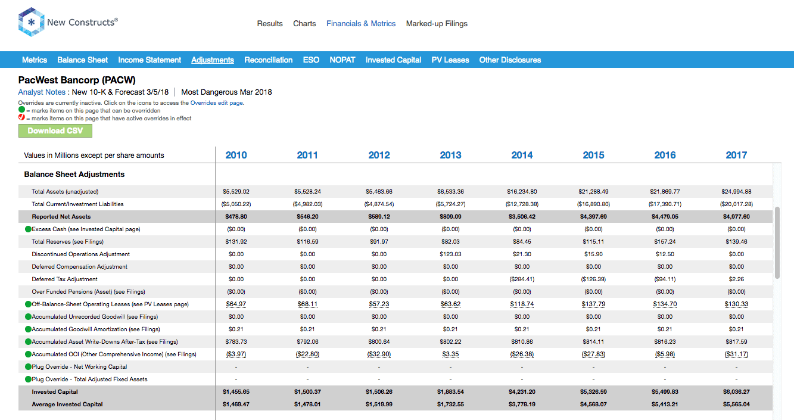Click the 2016 column header

[665, 155]
